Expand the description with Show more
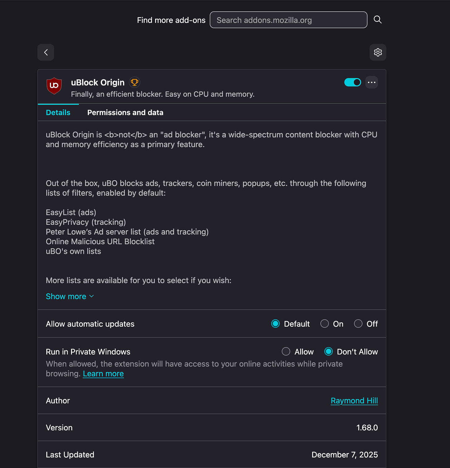The height and width of the screenshot is (468, 450). tap(70, 296)
